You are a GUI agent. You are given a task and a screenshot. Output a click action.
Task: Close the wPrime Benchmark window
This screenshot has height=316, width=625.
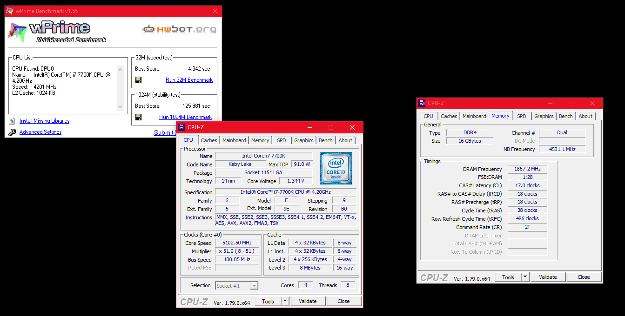(215, 11)
